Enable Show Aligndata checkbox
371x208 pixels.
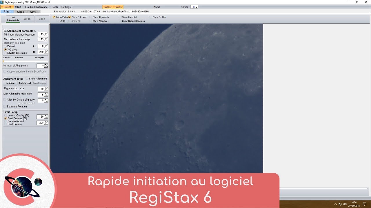pyautogui.click(x=91, y=21)
